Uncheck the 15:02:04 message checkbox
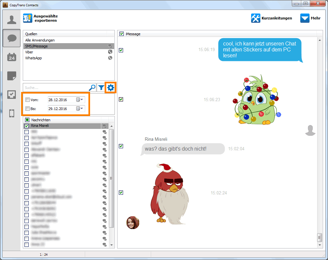 tap(121, 146)
